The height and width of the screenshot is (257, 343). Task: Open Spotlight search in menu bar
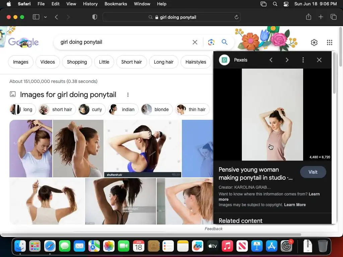tap(275, 4)
